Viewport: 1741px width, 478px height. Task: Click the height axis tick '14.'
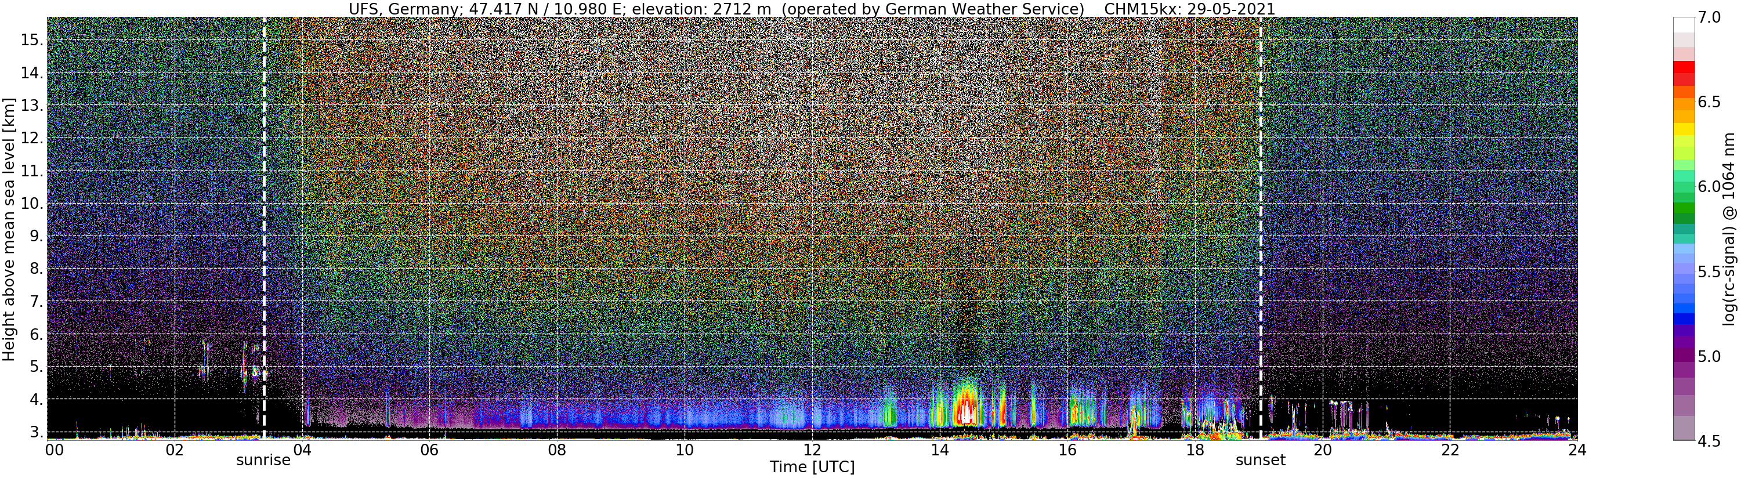(32, 73)
